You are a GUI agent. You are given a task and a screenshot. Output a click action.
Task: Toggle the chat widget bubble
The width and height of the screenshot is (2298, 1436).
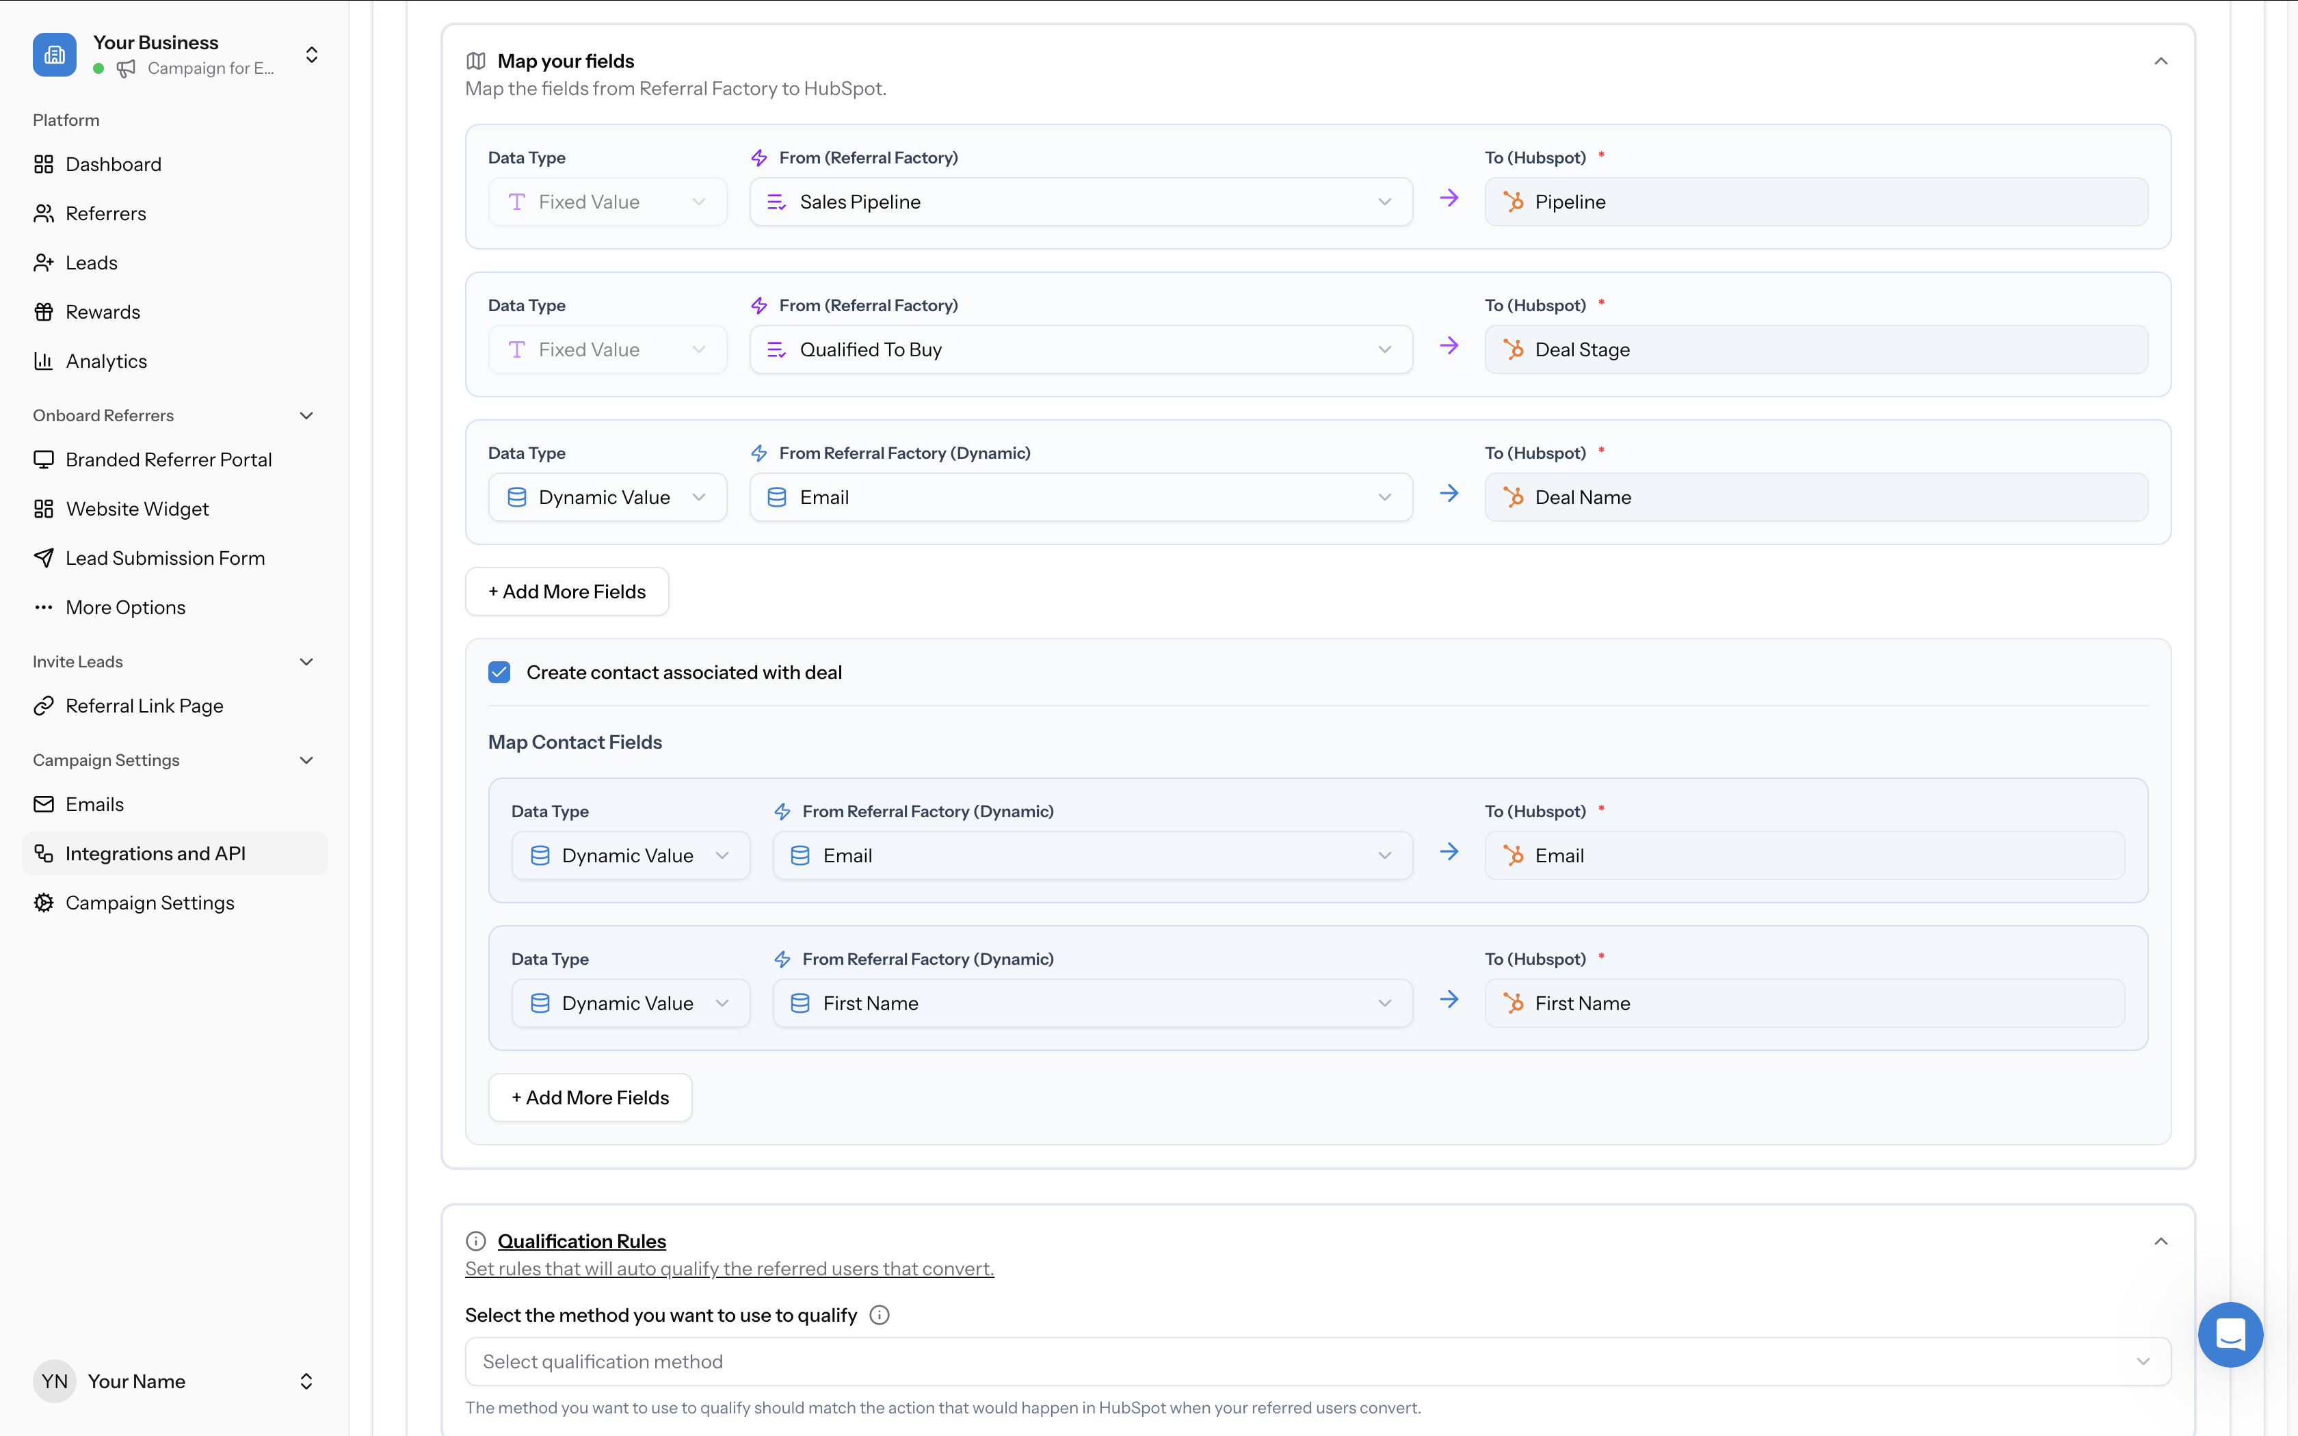2230,1333
